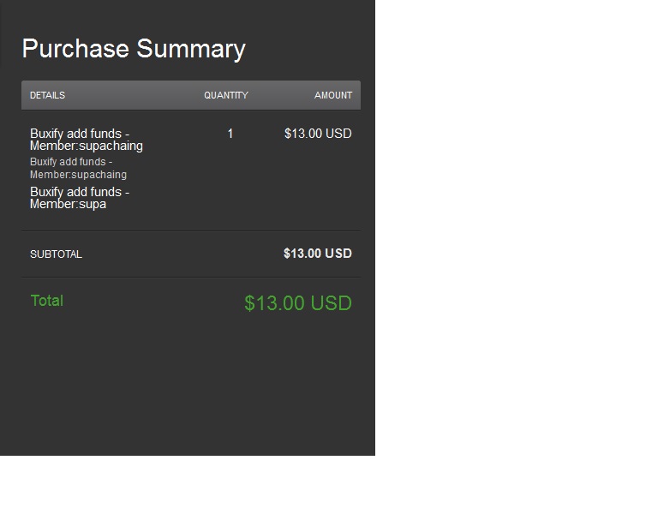Click the large green total amount
The height and width of the screenshot is (526, 658).
[298, 303]
